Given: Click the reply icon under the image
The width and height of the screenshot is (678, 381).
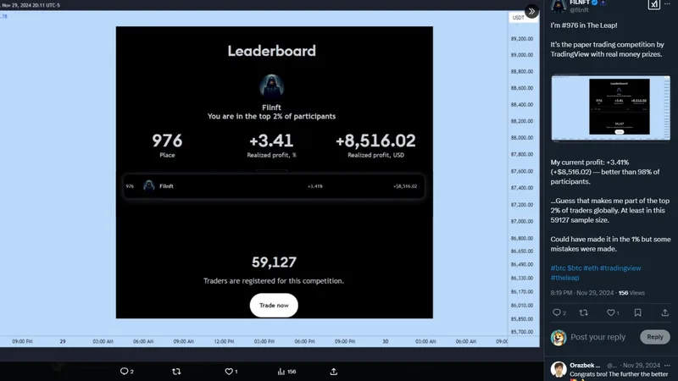Looking at the screenshot, I should pos(124,371).
